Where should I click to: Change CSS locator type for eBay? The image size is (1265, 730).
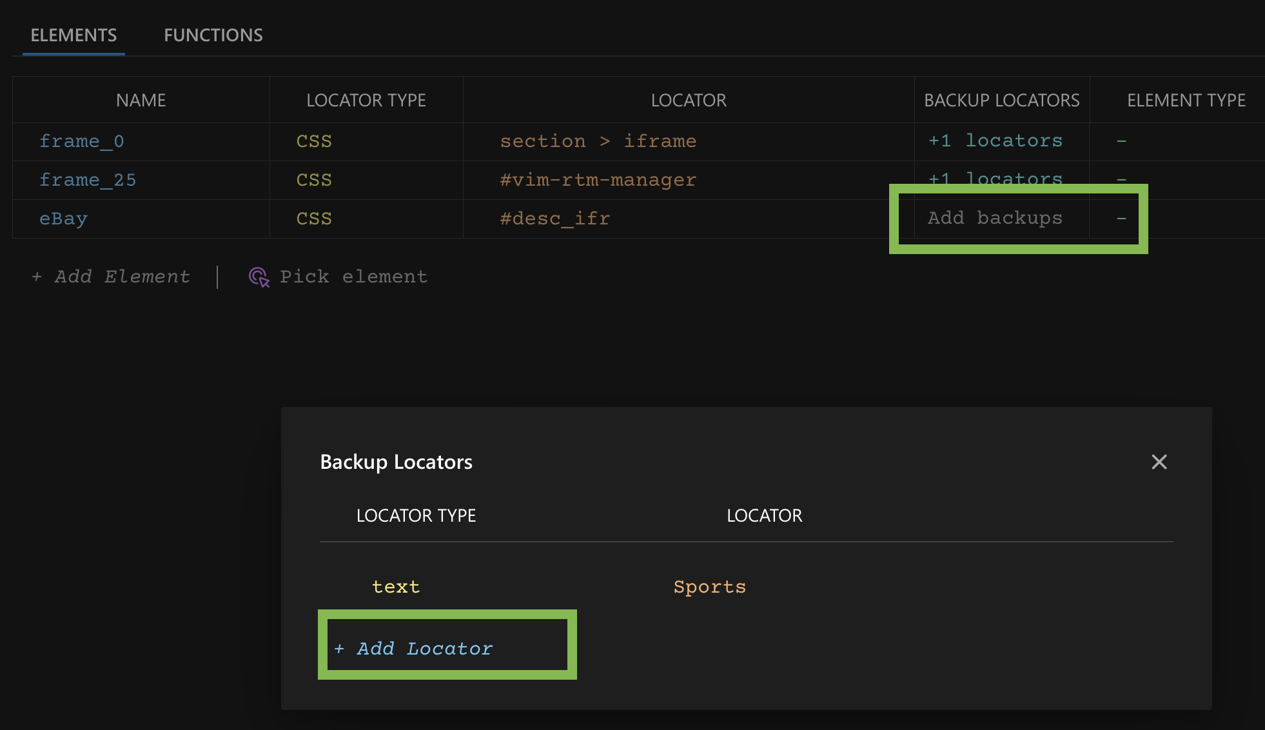(313, 219)
